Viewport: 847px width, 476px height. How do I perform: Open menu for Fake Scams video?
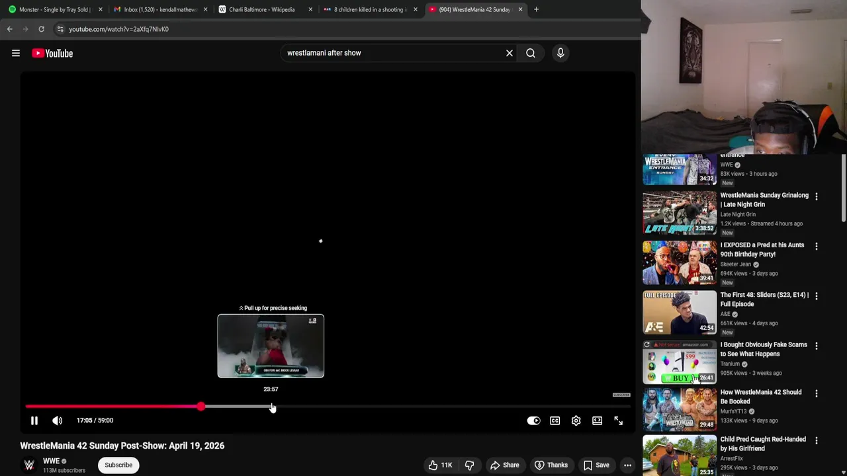pos(816,346)
